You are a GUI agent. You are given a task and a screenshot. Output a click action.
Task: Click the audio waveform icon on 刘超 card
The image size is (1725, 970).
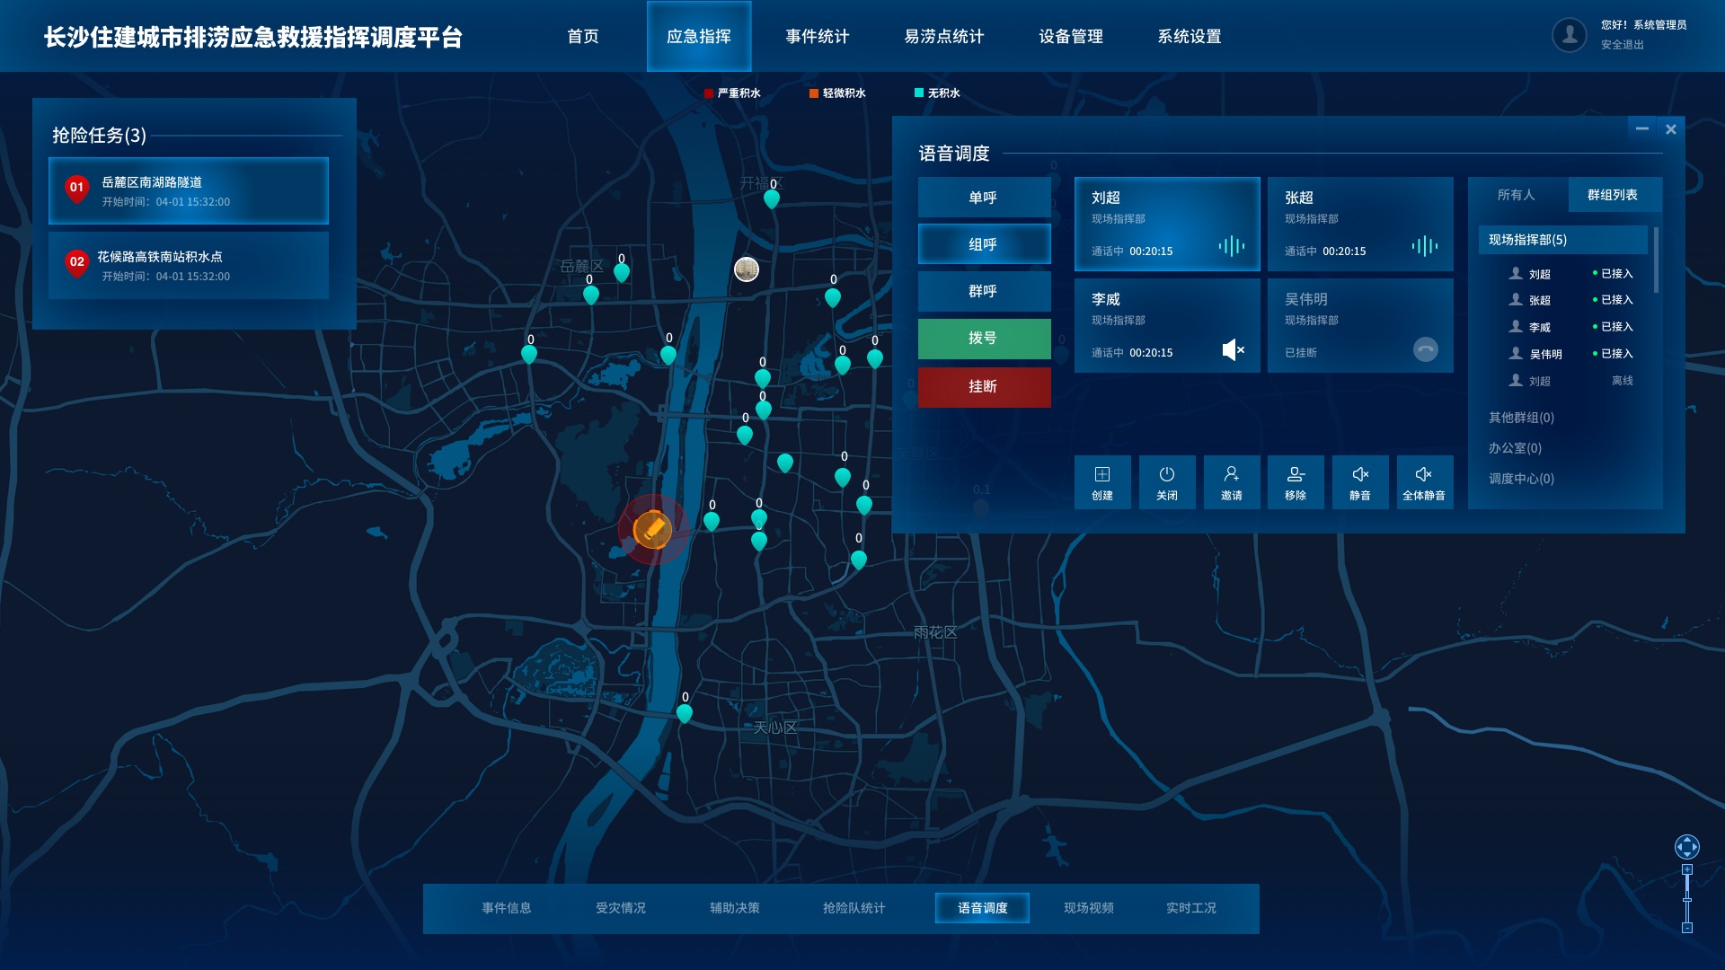tap(1232, 246)
